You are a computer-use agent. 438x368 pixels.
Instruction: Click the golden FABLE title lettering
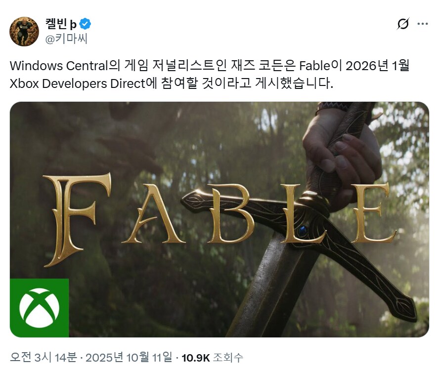220,219
